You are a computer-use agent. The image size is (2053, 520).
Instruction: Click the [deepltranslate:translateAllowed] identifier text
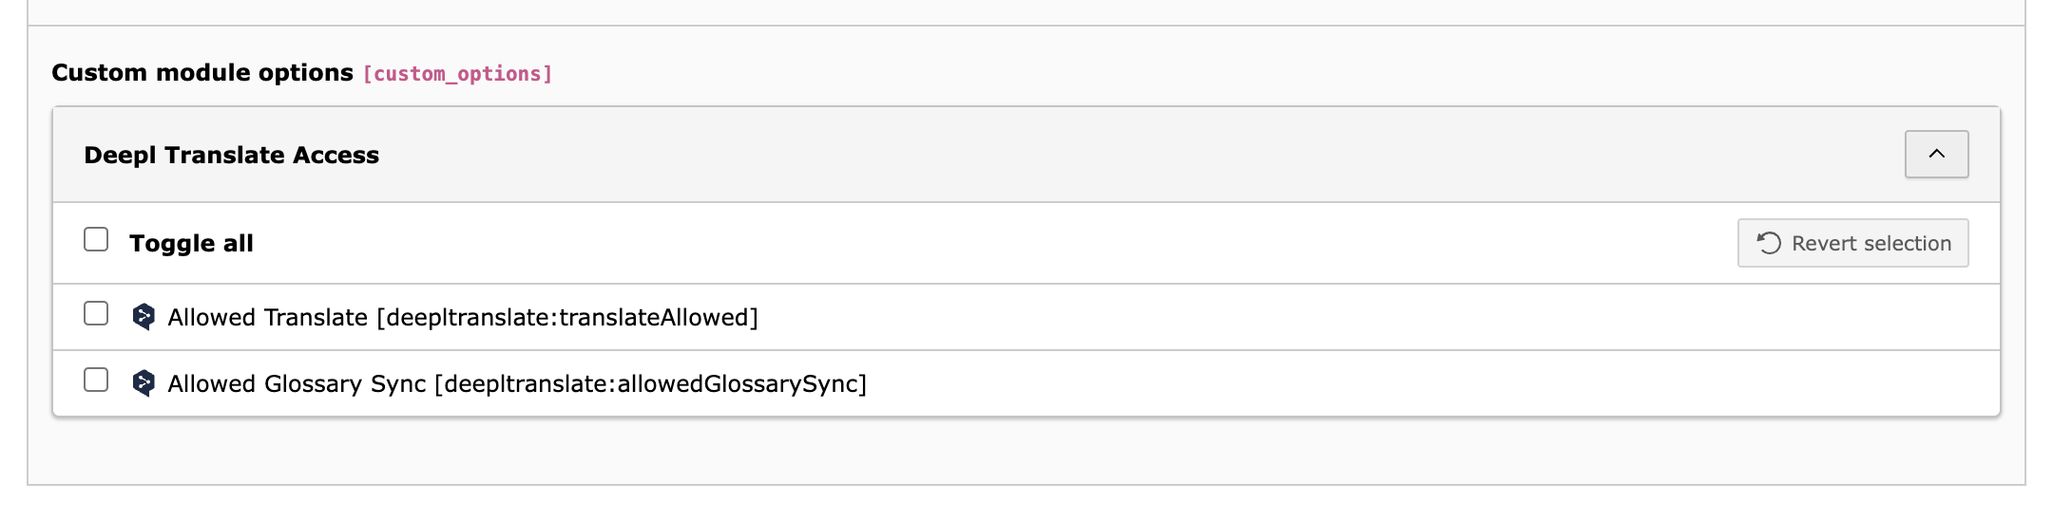point(567,318)
